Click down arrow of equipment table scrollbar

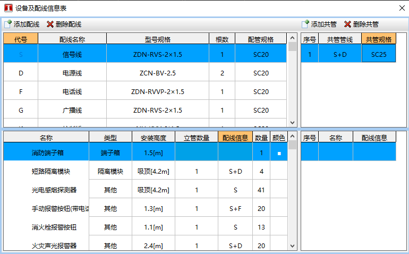[292, 246]
